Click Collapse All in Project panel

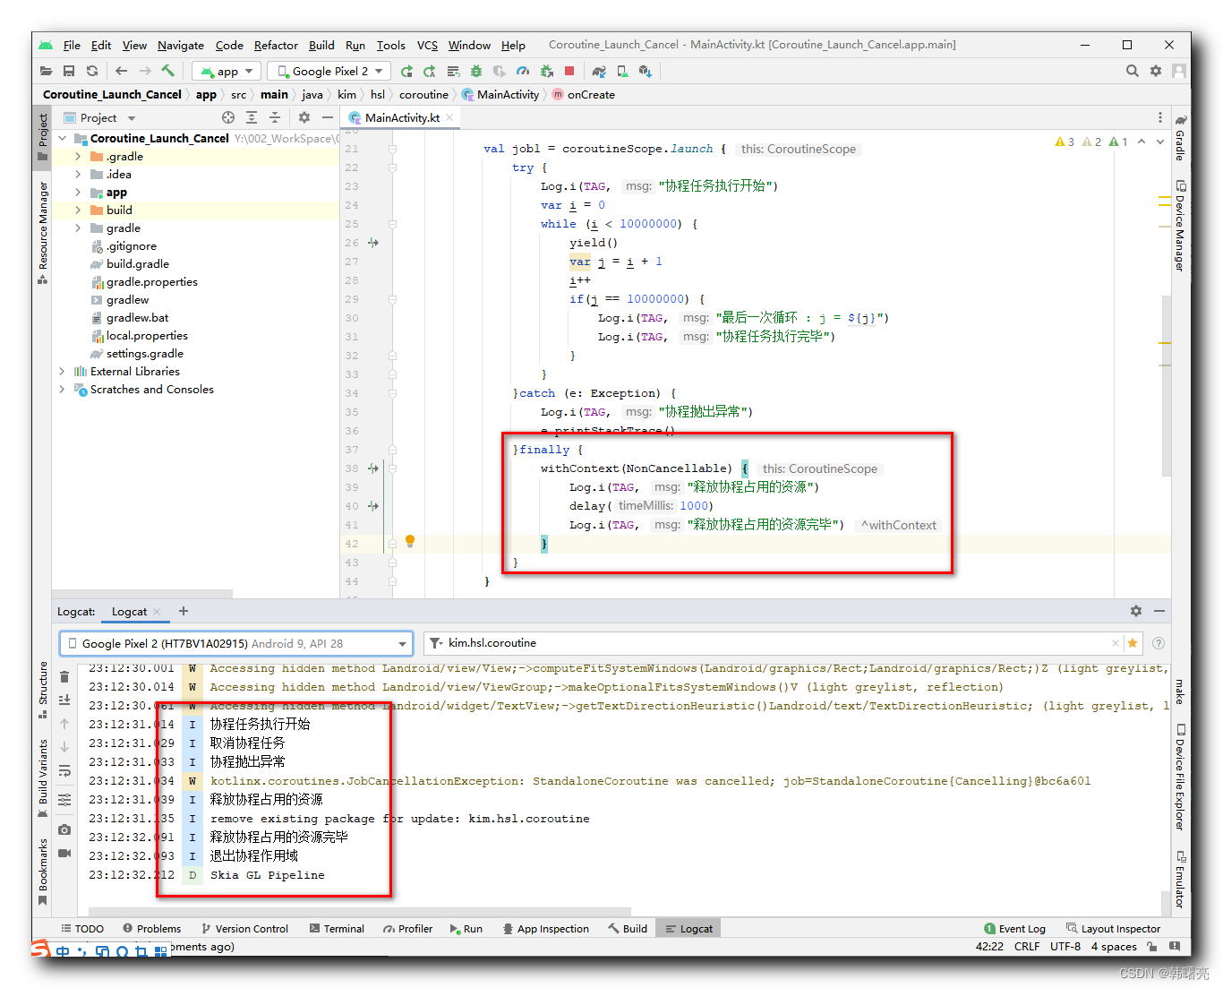pos(275,117)
